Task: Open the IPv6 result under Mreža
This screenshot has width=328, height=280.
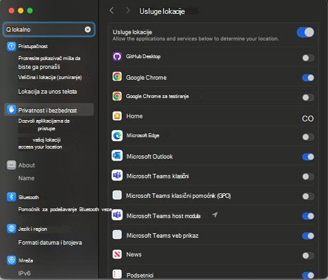Action: tap(25, 273)
